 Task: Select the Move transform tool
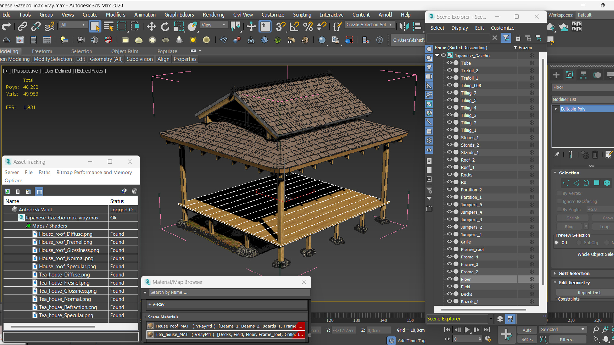point(152,27)
